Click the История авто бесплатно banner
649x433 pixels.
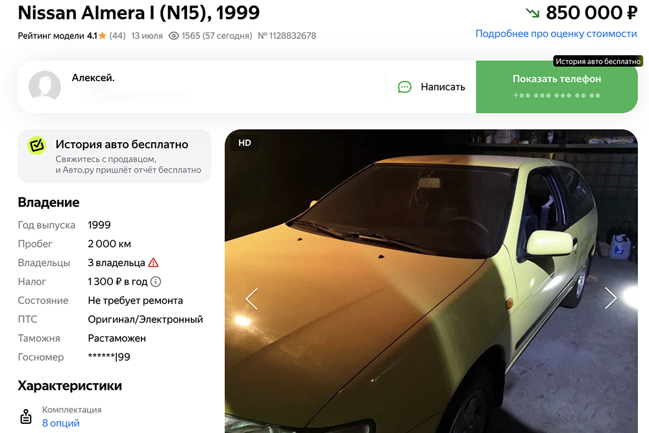click(x=114, y=156)
